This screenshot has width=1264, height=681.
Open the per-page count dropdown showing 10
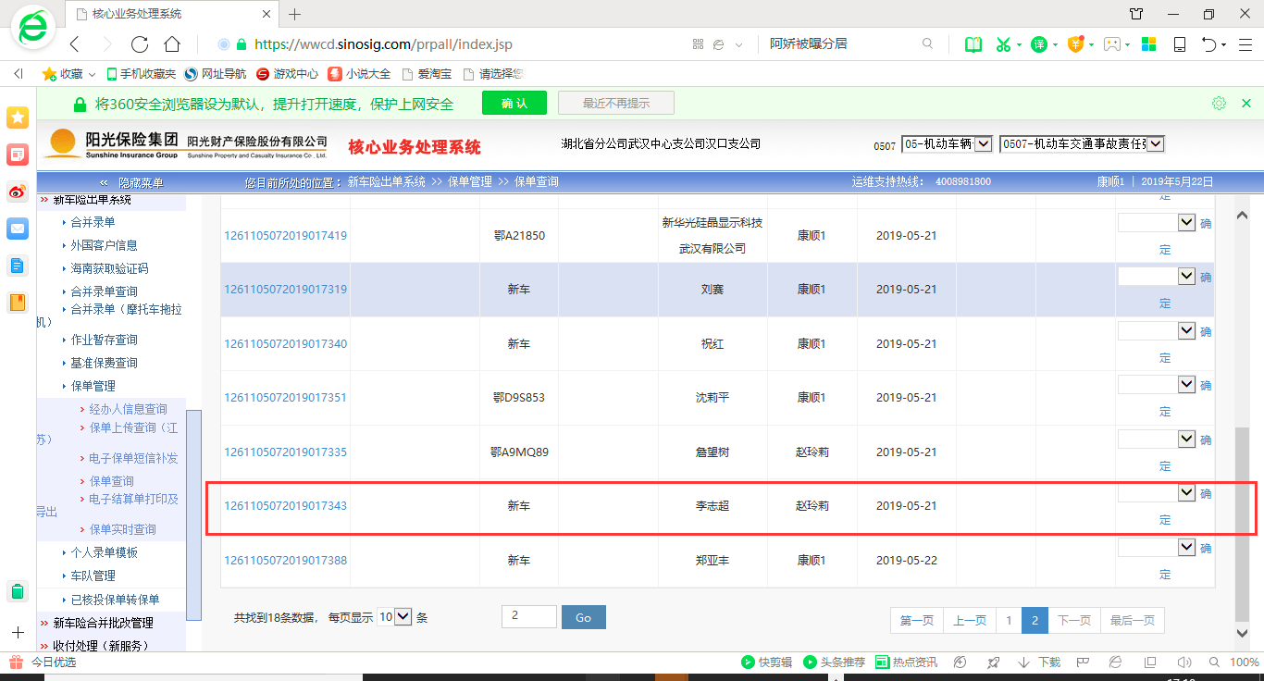point(394,617)
